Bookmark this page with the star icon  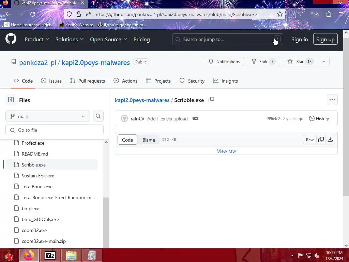[280, 14]
